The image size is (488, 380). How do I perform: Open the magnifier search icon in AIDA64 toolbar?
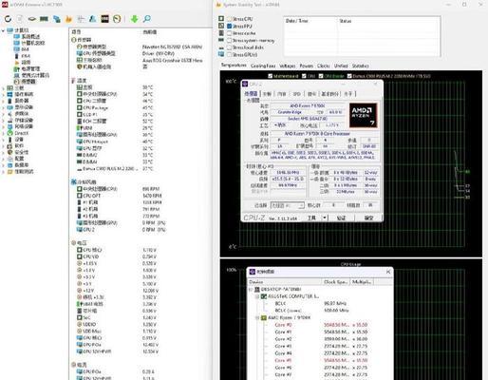[146, 19]
